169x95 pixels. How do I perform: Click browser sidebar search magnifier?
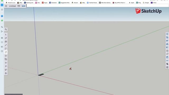coord(2,27)
